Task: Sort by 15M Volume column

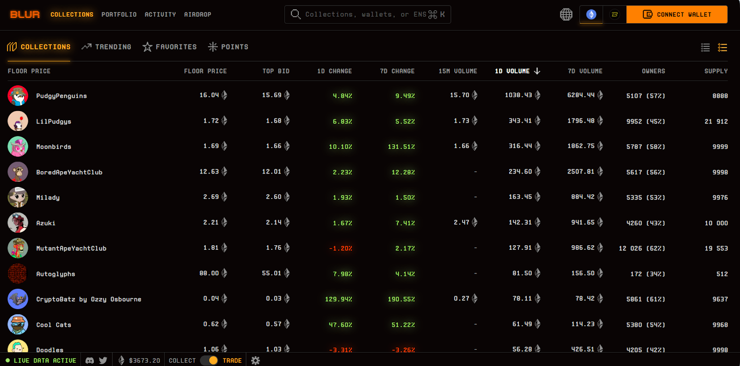Action: tap(458, 71)
